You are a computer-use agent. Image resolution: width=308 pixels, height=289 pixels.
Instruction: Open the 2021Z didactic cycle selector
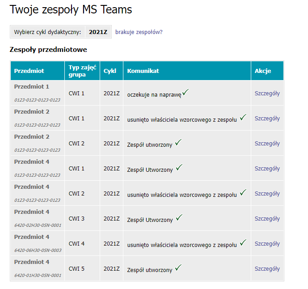pyautogui.click(x=98, y=32)
